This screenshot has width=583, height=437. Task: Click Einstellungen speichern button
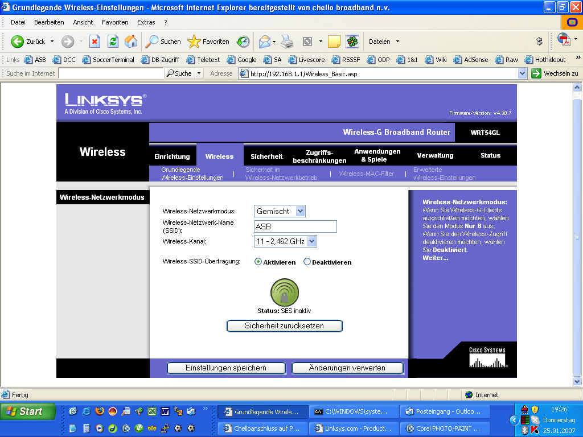pyautogui.click(x=226, y=368)
